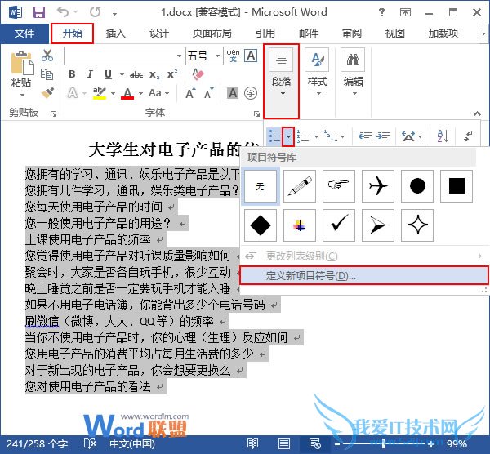Image resolution: width=490 pixels, height=454 pixels.
Task: Switch to the 插入 Insert tab
Action: click(115, 33)
